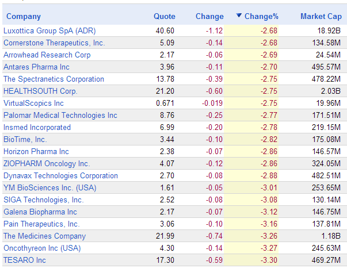Image resolution: width=347 pixels, height=272 pixels.
Task: Sort by the Change% column header
Action: [x=261, y=17]
